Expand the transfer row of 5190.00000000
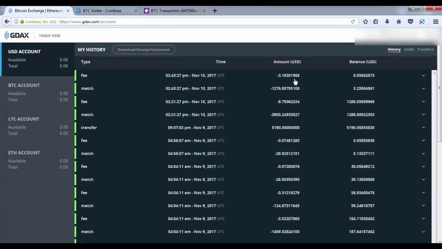Image resolution: width=442 pixels, height=249 pixels. pyautogui.click(x=423, y=128)
